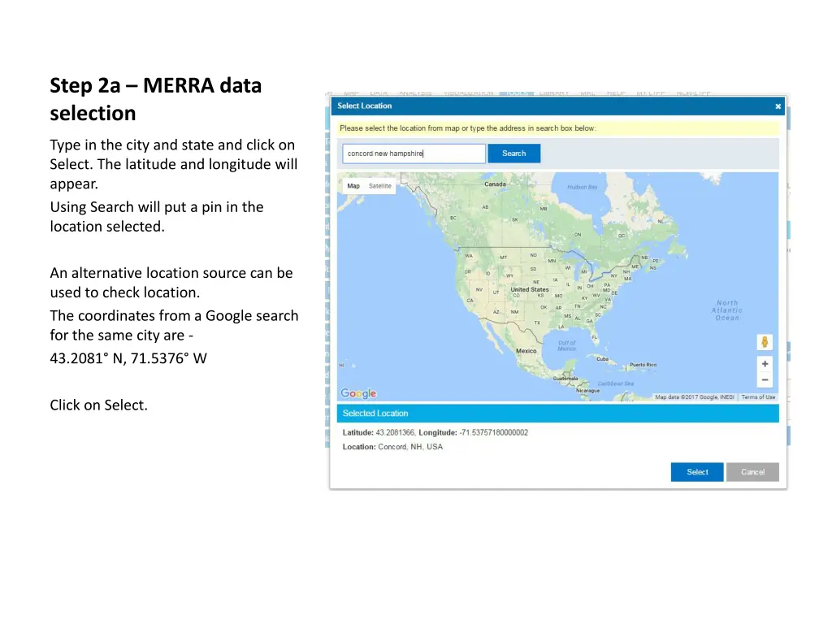Click the North Atlantic Ocean label
Image resolution: width=832 pixels, height=624 pixels.
726,310
